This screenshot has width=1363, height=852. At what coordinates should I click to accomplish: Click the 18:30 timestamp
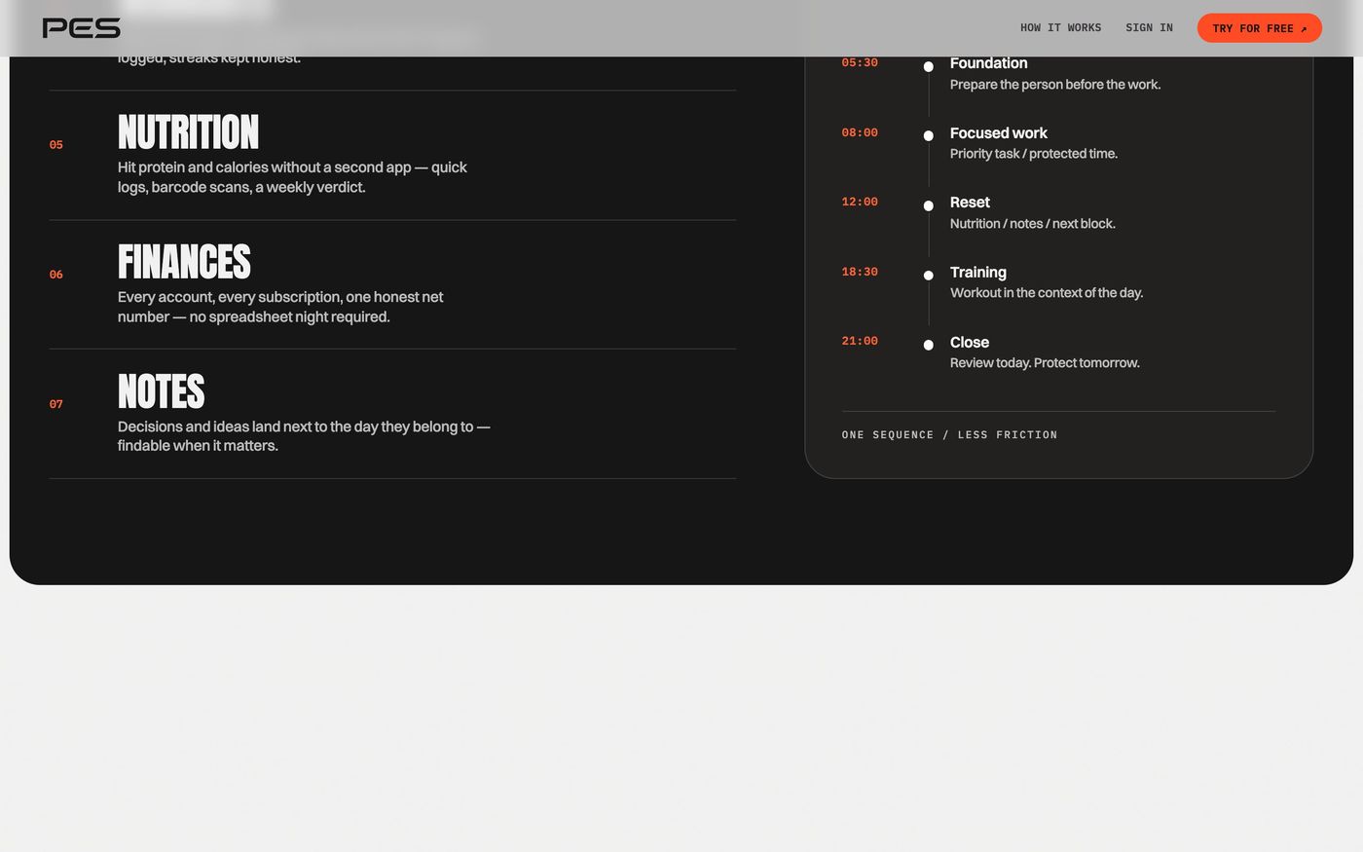[860, 272]
